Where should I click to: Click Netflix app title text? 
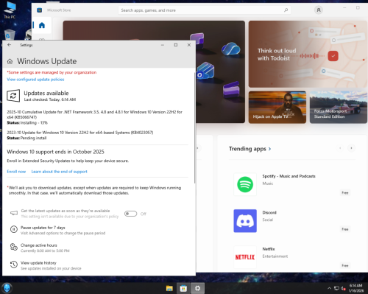click(x=269, y=249)
